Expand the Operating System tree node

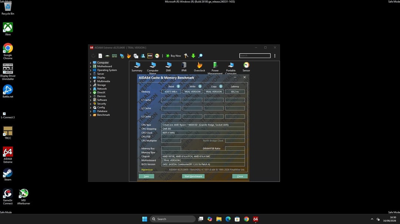pos(90,70)
